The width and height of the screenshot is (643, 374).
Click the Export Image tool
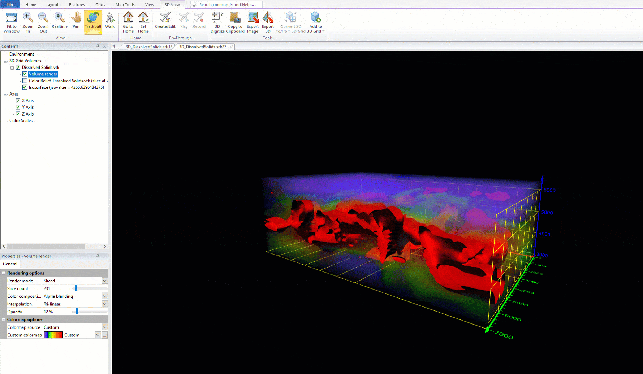click(x=253, y=22)
